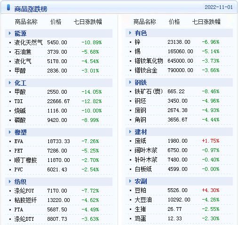This screenshot has height=225, width=238.
Task: Select the 阔叶木浆 commodity name
Action: [x=146, y=150]
